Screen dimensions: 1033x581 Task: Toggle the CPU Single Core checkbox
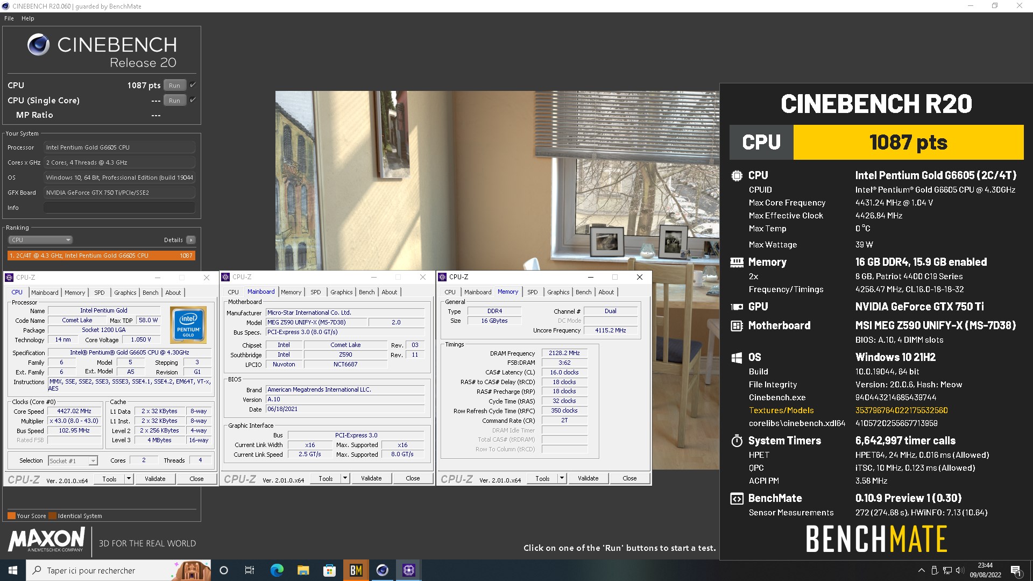tap(193, 100)
